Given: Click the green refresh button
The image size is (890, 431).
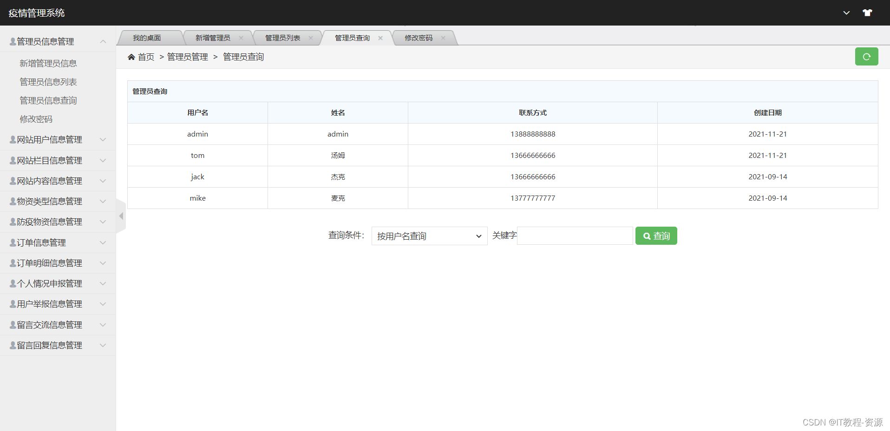Looking at the screenshot, I should (866, 57).
